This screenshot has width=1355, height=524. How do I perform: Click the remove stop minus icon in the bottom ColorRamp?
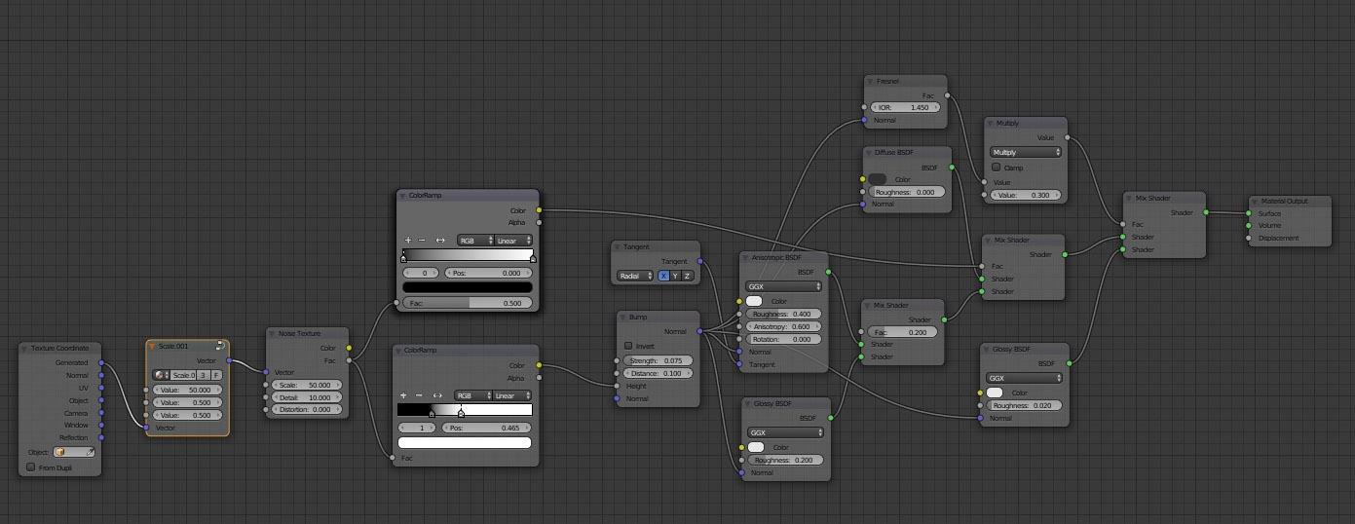(x=419, y=395)
